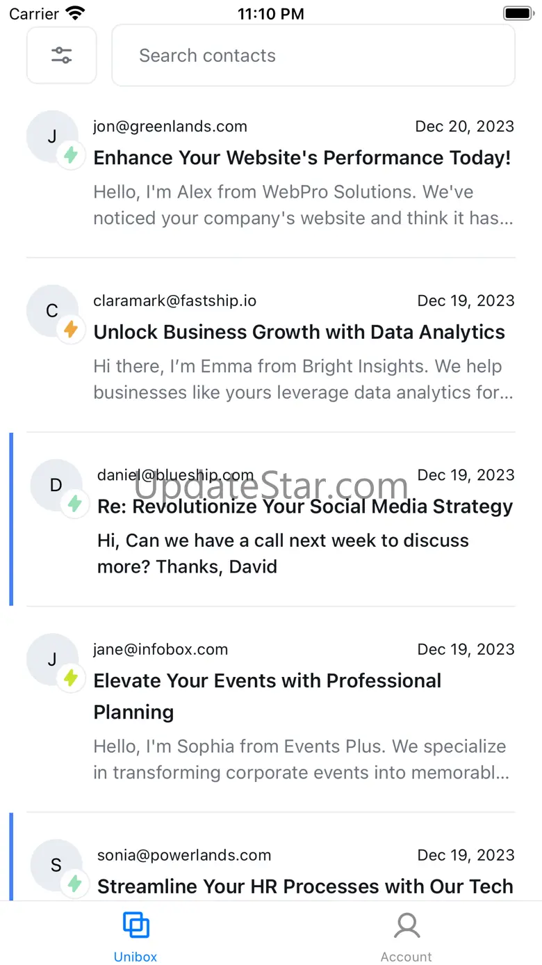Tap orange lightning badge on claramark's avatar

coord(71,329)
